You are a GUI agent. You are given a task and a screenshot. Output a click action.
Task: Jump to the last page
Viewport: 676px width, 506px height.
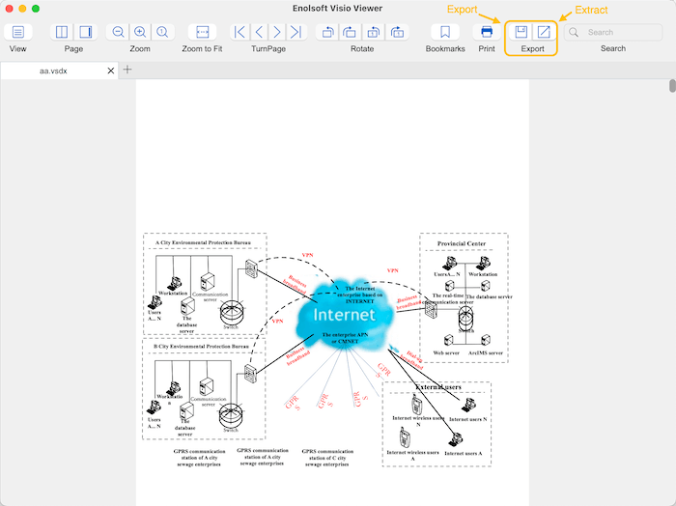[x=295, y=33]
